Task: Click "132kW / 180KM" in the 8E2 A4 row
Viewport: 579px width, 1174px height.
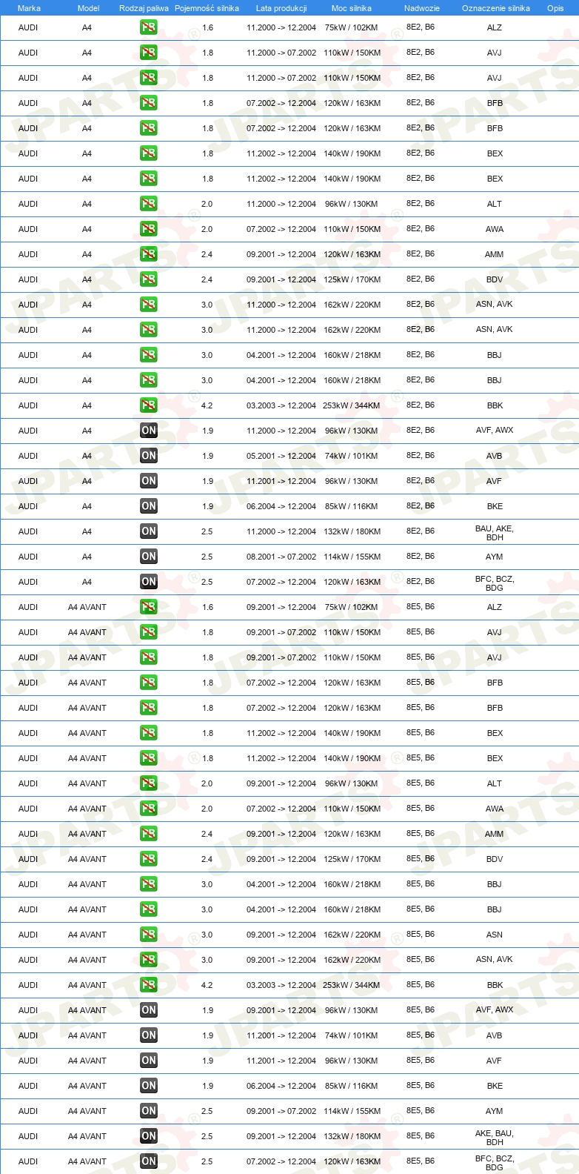Action: (352, 531)
